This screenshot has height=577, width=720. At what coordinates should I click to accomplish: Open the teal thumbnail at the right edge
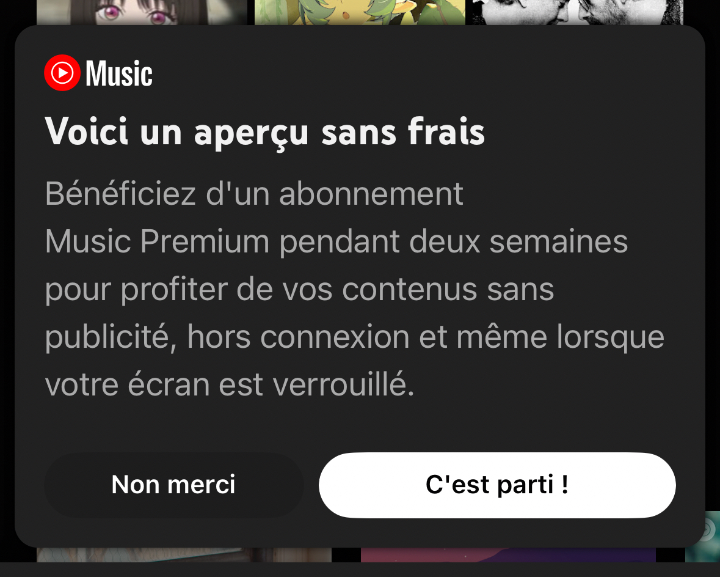(x=710, y=553)
